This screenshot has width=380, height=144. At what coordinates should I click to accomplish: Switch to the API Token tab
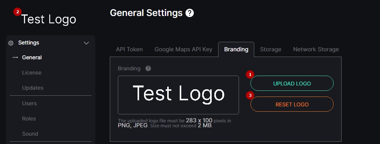[129, 49]
